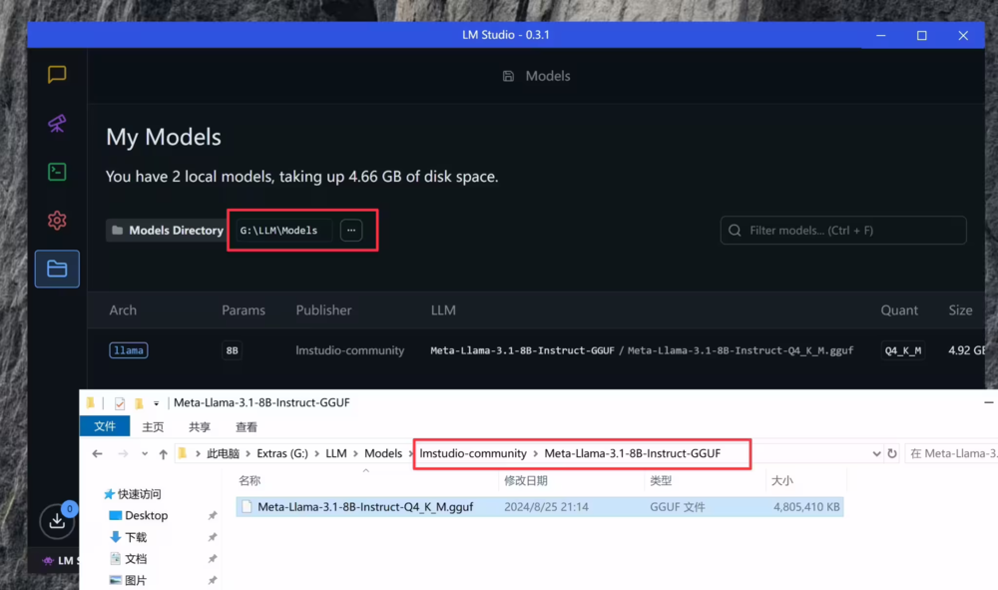Viewport: 998px width, 590px height.
Task: Open the address bar dropdown chevron
Action: point(876,452)
